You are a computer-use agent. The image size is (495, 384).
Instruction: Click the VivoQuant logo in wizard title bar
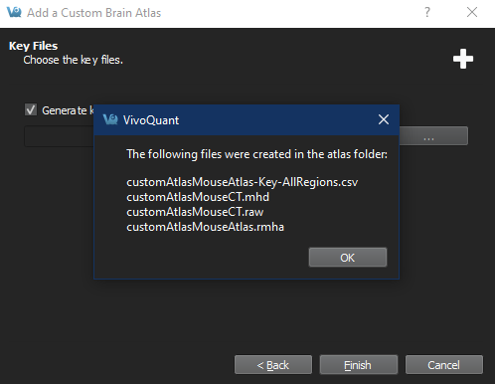pos(14,12)
